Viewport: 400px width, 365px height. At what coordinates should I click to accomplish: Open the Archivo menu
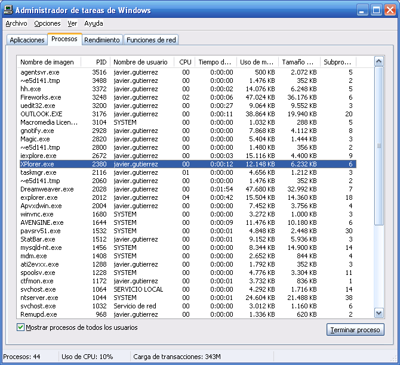(x=16, y=24)
